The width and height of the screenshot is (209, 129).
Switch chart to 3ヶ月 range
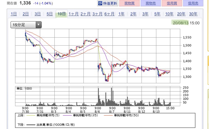[x=97, y=14]
